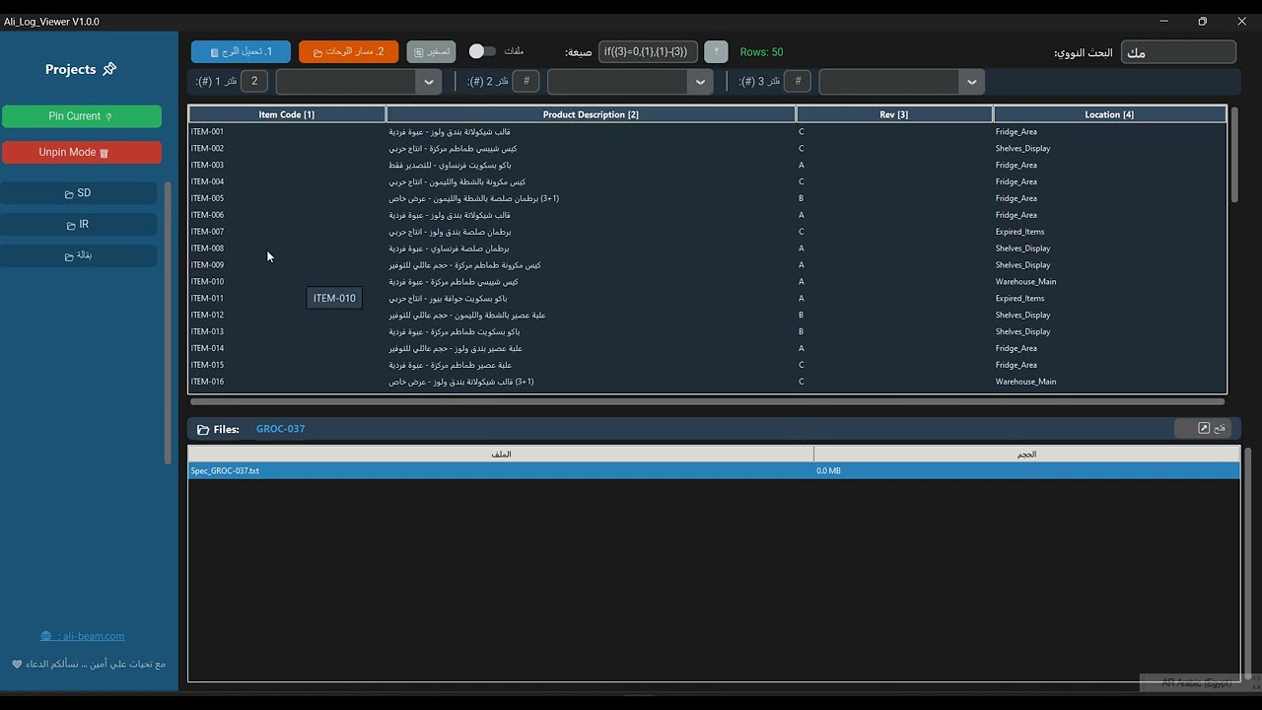Viewport: 1262px width, 710px height.
Task: Select the ITEM-014 cell
Action: point(287,348)
